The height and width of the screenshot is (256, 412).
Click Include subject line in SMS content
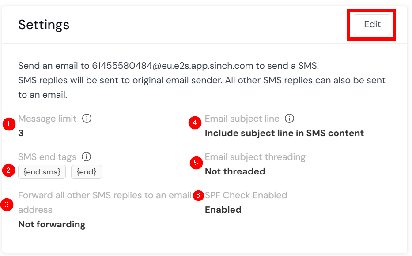(x=284, y=133)
